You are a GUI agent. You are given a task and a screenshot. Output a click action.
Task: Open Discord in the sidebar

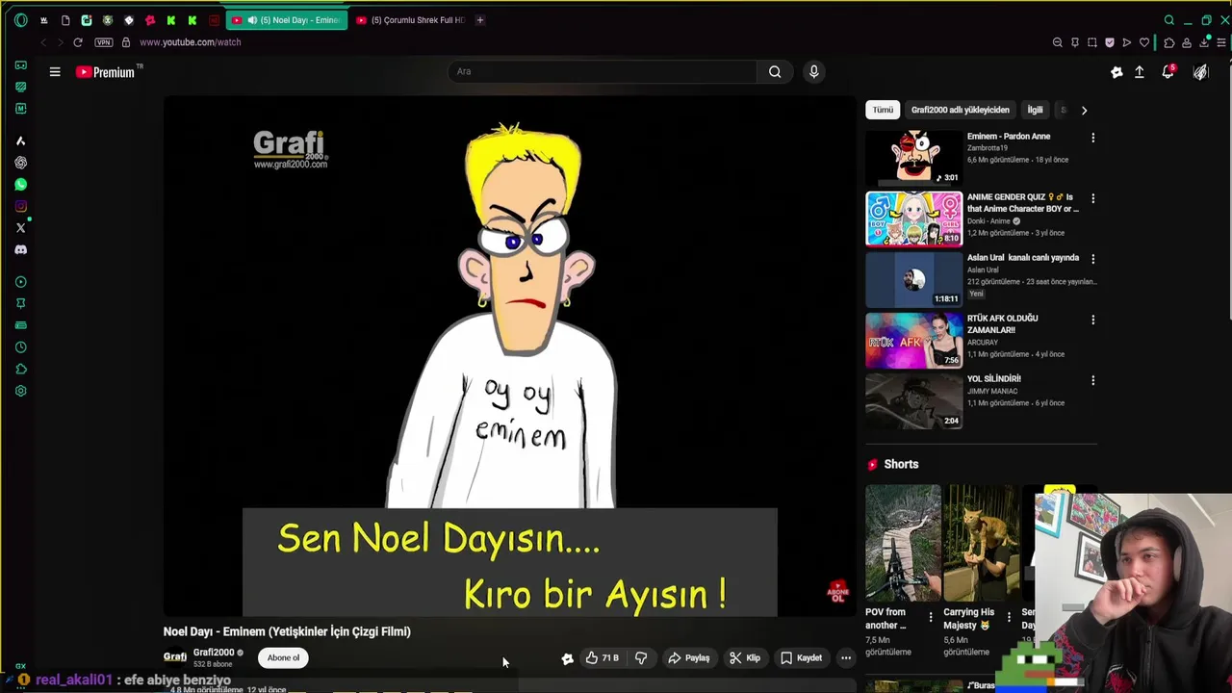[x=21, y=249]
